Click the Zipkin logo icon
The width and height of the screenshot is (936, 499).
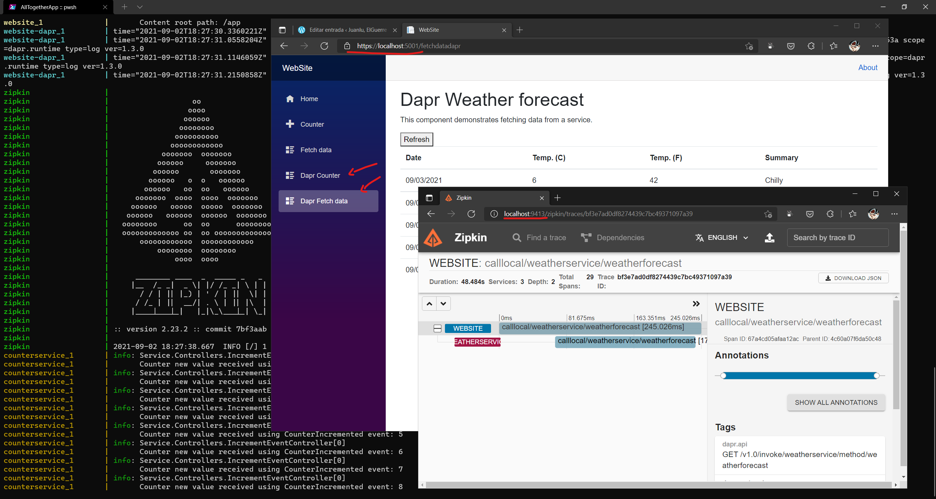pyautogui.click(x=433, y=238)
